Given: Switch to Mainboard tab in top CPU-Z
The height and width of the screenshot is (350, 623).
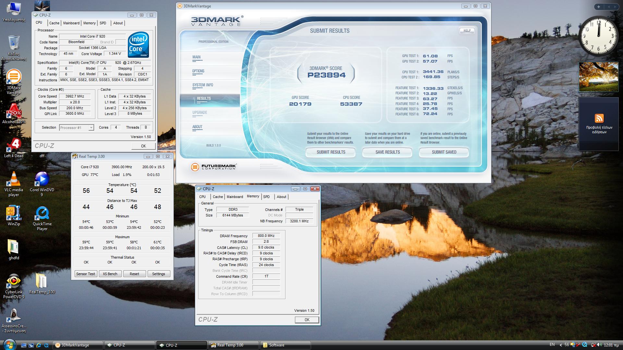Looking at the screenshot, I should [x=71, y=23].
